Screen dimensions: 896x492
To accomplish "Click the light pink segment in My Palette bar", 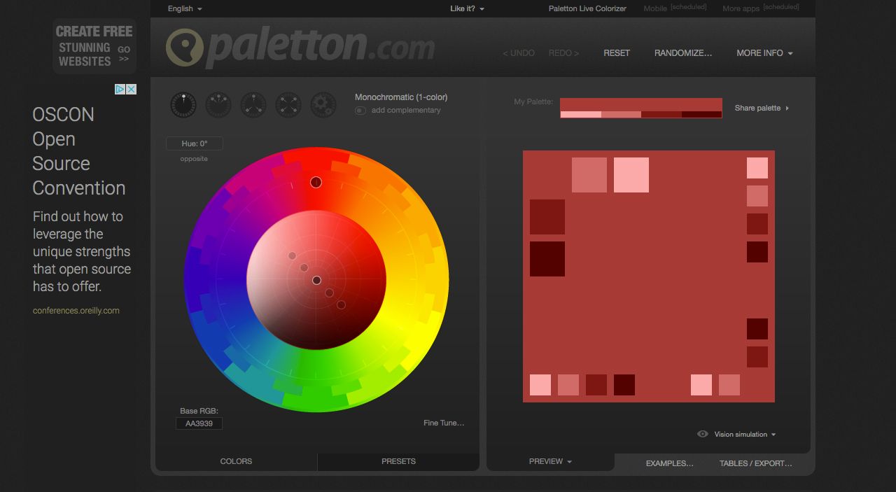I will (x=581, y=115).
